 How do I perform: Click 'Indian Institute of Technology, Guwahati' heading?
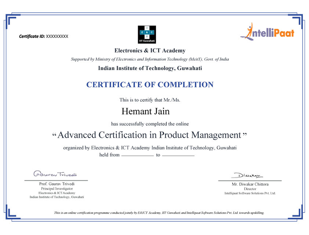[150, 68]
